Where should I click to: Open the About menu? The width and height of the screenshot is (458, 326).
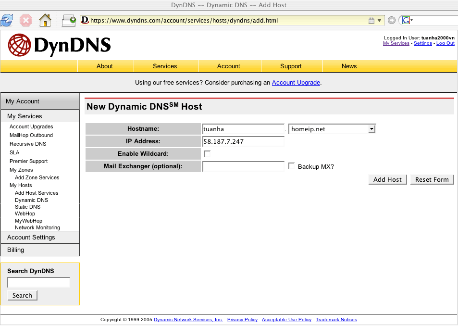click(x=105, y=66)
